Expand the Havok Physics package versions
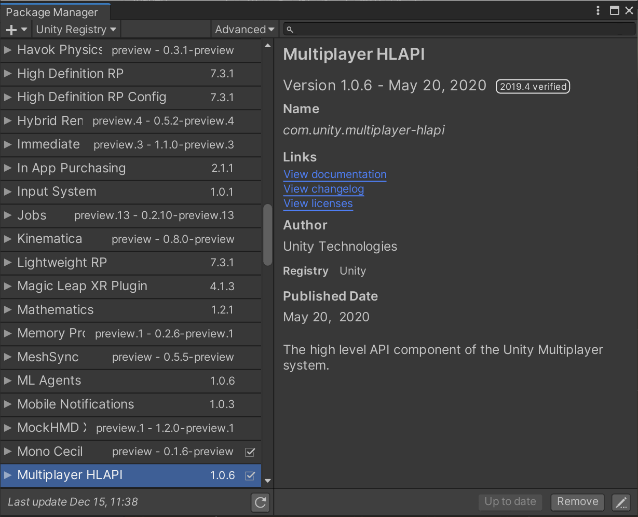 [8, 50]
